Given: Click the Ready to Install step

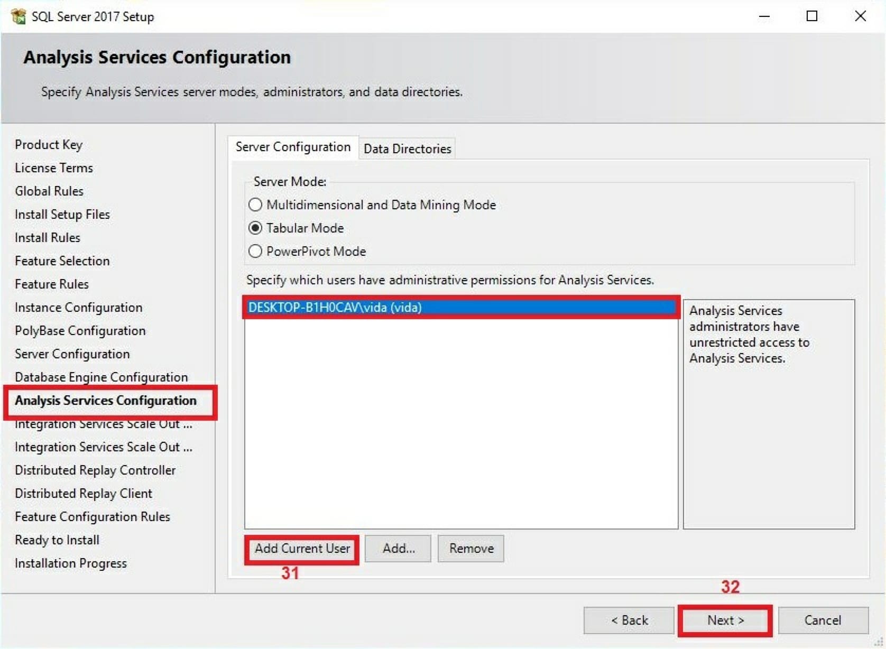Looking at the screenshot, I should click(x=57, y=540).
